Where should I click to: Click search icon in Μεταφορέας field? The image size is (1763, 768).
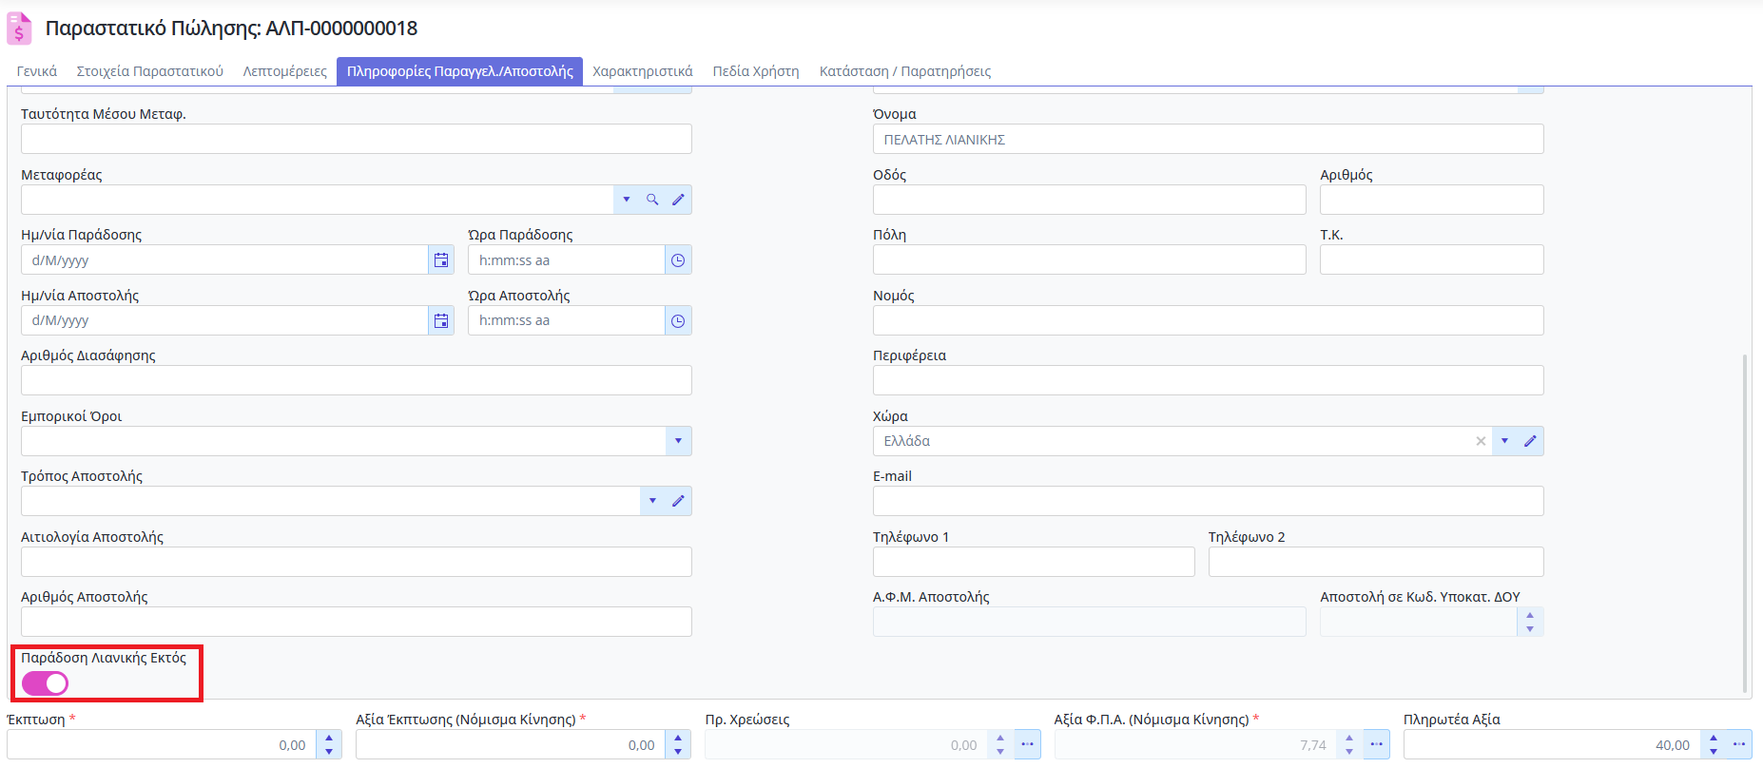click(652, 200)
